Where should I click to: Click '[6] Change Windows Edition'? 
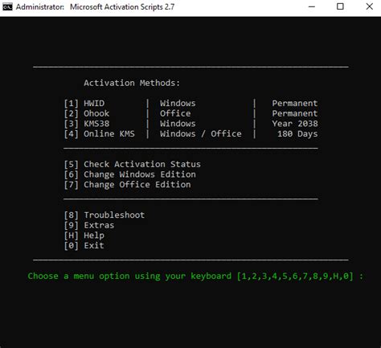(x=129, y=174)
